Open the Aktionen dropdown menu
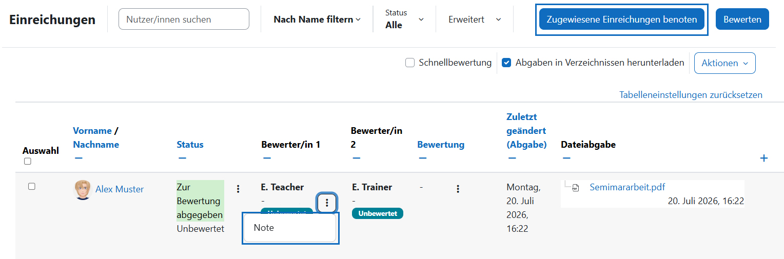Viewport: 784px width, 259px height. click(725, 63)
